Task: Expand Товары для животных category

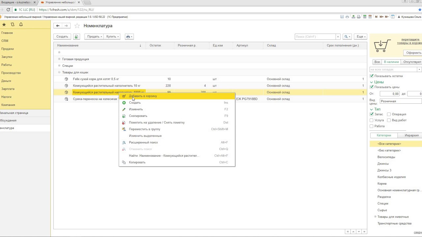Action: pos(375,217)
